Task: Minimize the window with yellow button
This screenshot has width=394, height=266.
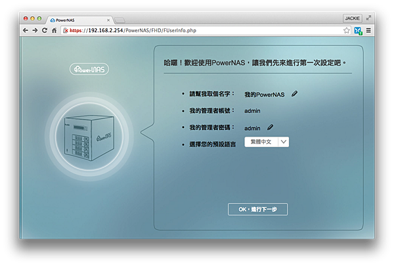Action: tap(32, 18)
